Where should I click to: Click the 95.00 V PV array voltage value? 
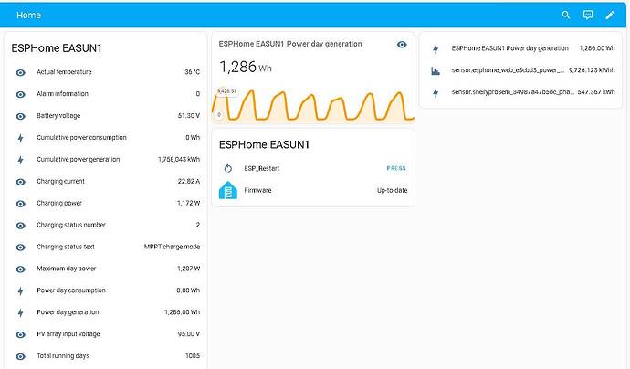click(189, 334)
